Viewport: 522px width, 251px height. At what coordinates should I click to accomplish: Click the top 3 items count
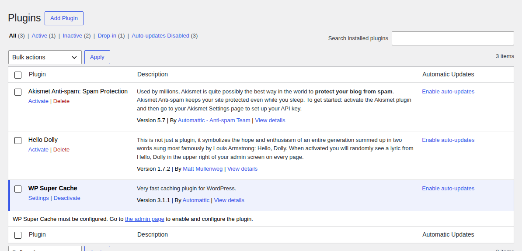(505, 56)
